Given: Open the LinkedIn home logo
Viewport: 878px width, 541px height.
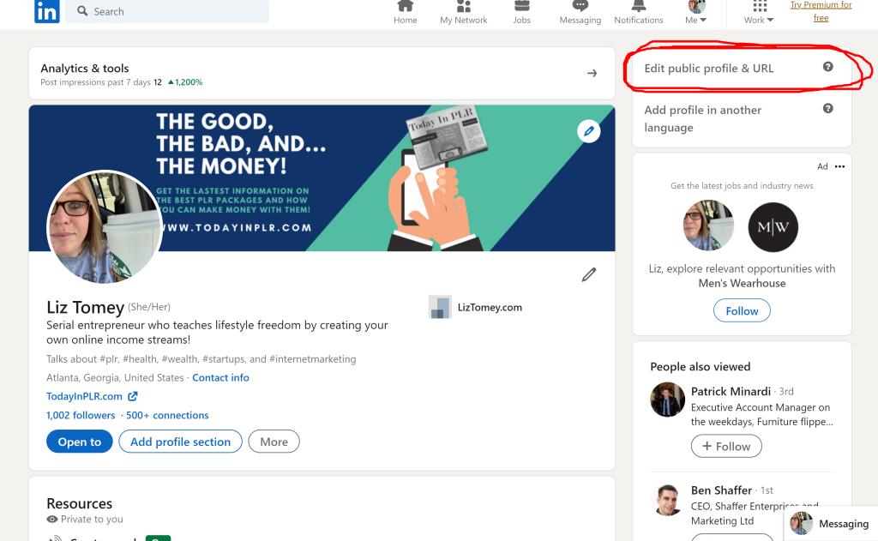Looking at the screenshot, I should click(46, 11).
